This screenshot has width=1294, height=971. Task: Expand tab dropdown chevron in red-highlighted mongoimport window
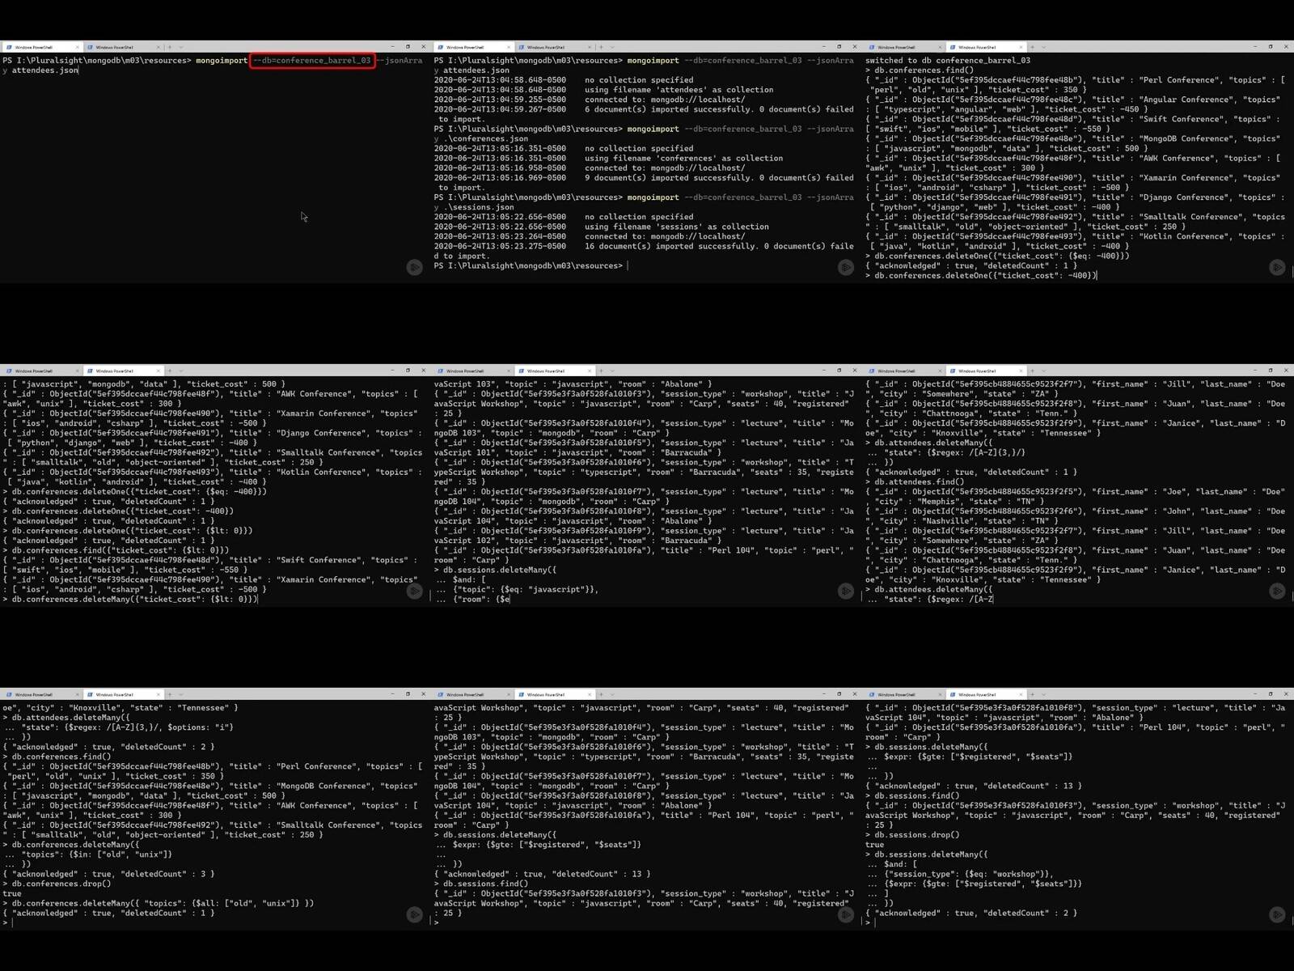[180, 47]
